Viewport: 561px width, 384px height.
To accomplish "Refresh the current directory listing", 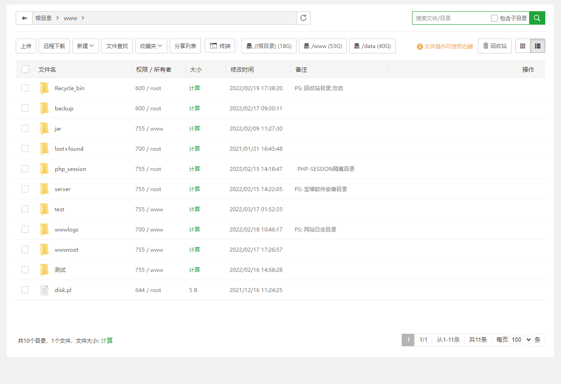I will pyautogui.click(x=303, y=18).
